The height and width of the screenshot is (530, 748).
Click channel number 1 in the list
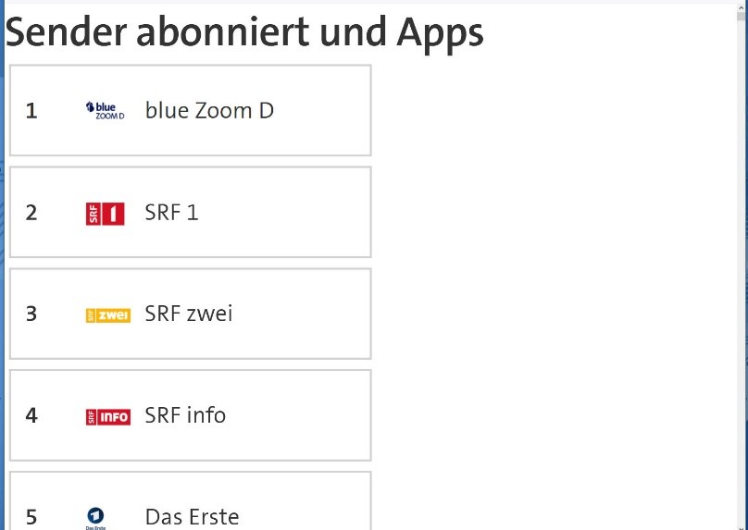click(31, 111)
